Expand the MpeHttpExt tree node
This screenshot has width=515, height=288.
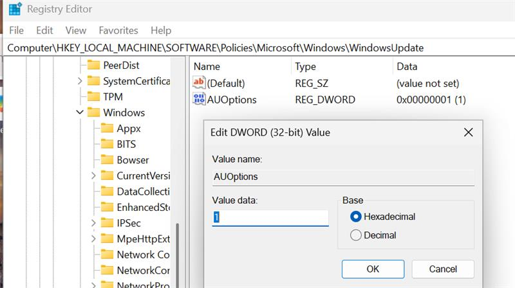(93, 239)
